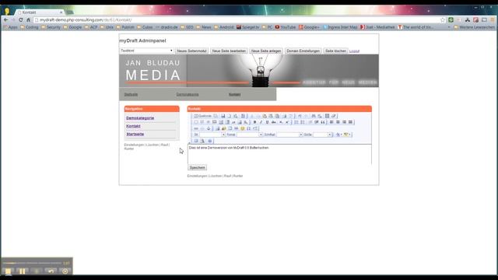Screen dimensions: 498x280
Task: Click the Smiley icon
Action: (x=243, y=128)
